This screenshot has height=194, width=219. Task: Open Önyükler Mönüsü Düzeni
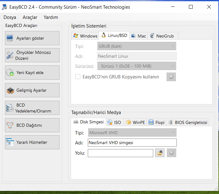pos(32,55)
